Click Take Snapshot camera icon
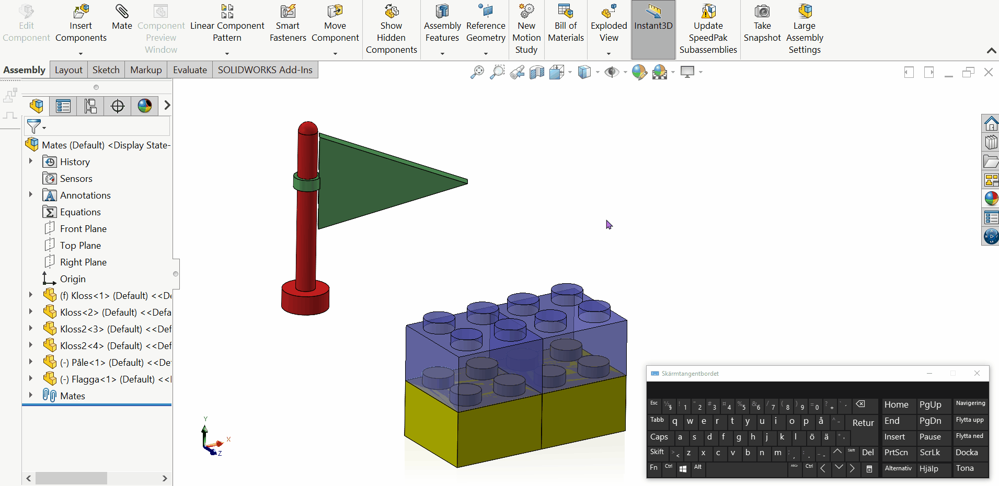 (x=762, y=11)
